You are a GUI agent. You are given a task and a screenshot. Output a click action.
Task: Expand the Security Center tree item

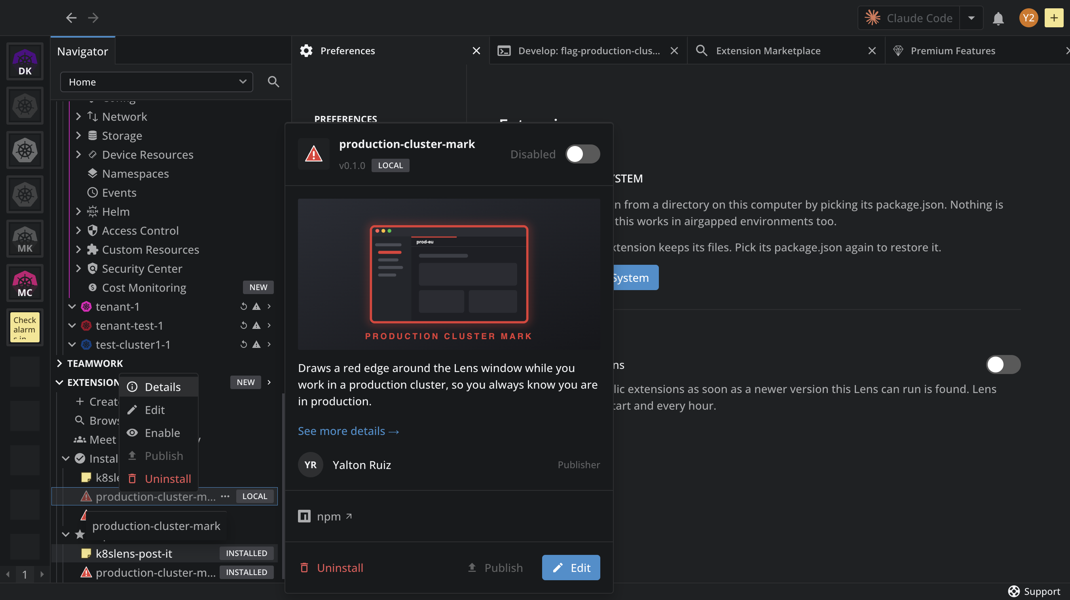point(78,268)
